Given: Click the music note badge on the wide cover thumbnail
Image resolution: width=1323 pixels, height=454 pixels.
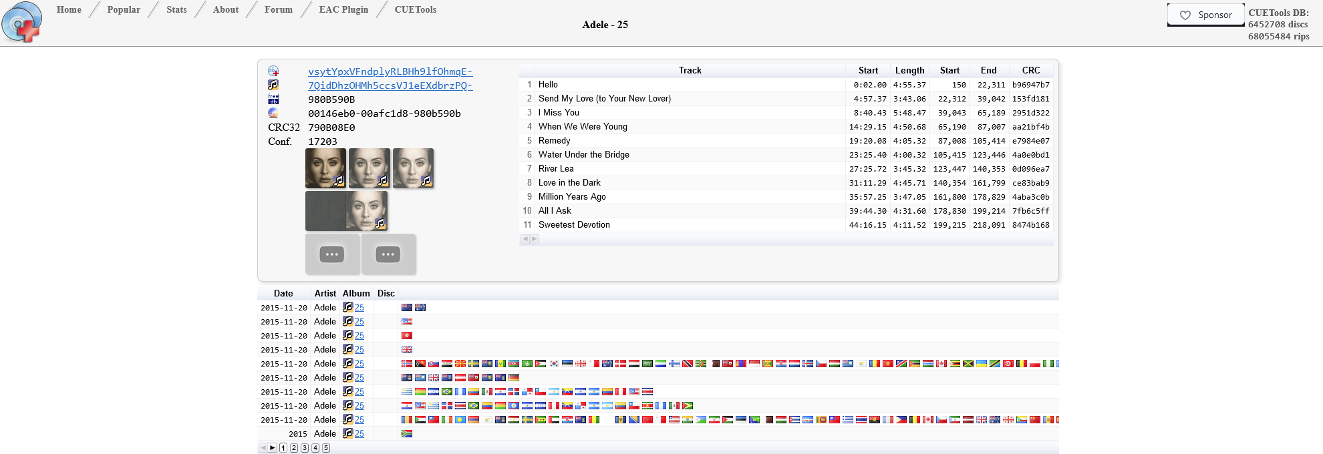Looking at the screenshot, I should tap(380, 223).
